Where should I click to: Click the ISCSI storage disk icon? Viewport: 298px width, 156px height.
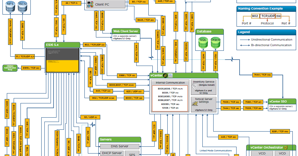click(22, 6)
